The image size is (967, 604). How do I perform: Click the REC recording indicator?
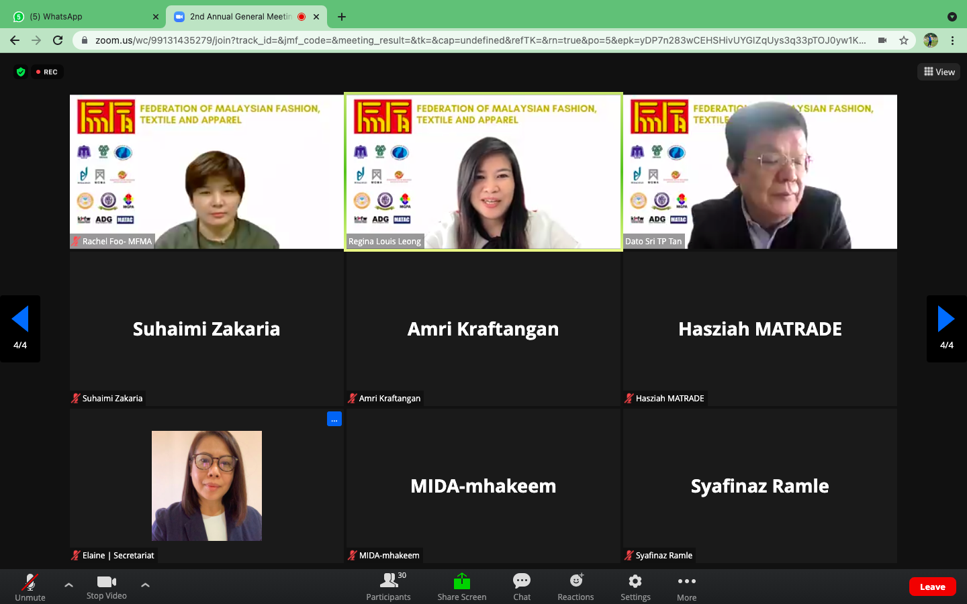[47, 72]
